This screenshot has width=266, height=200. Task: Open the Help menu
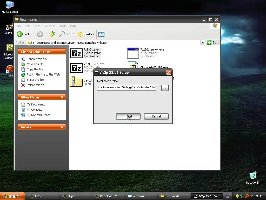[x=73, y=26]
